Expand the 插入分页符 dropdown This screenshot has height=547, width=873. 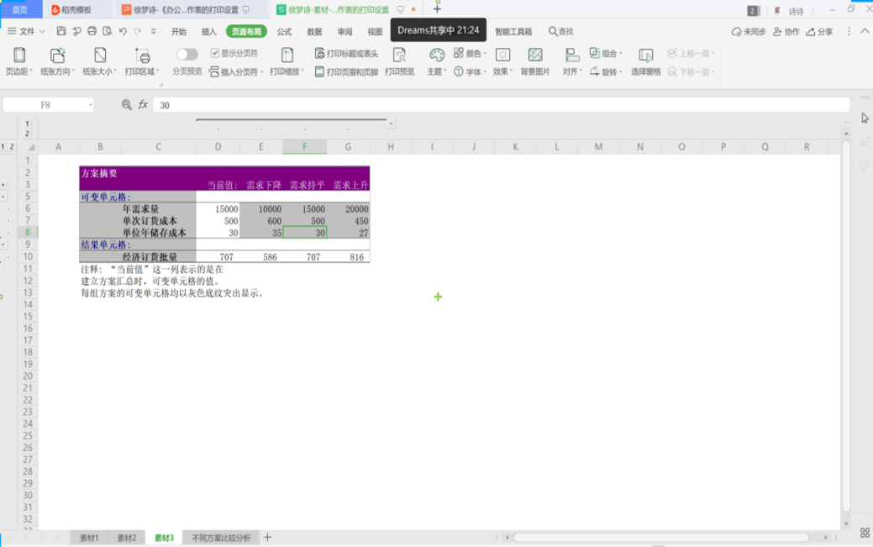[261, 72]
